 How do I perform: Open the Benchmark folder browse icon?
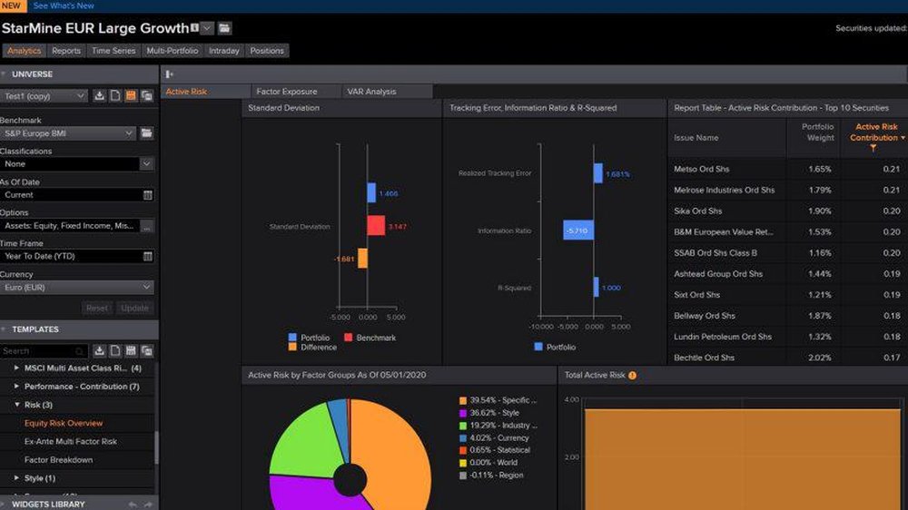[x=146, y=133]
